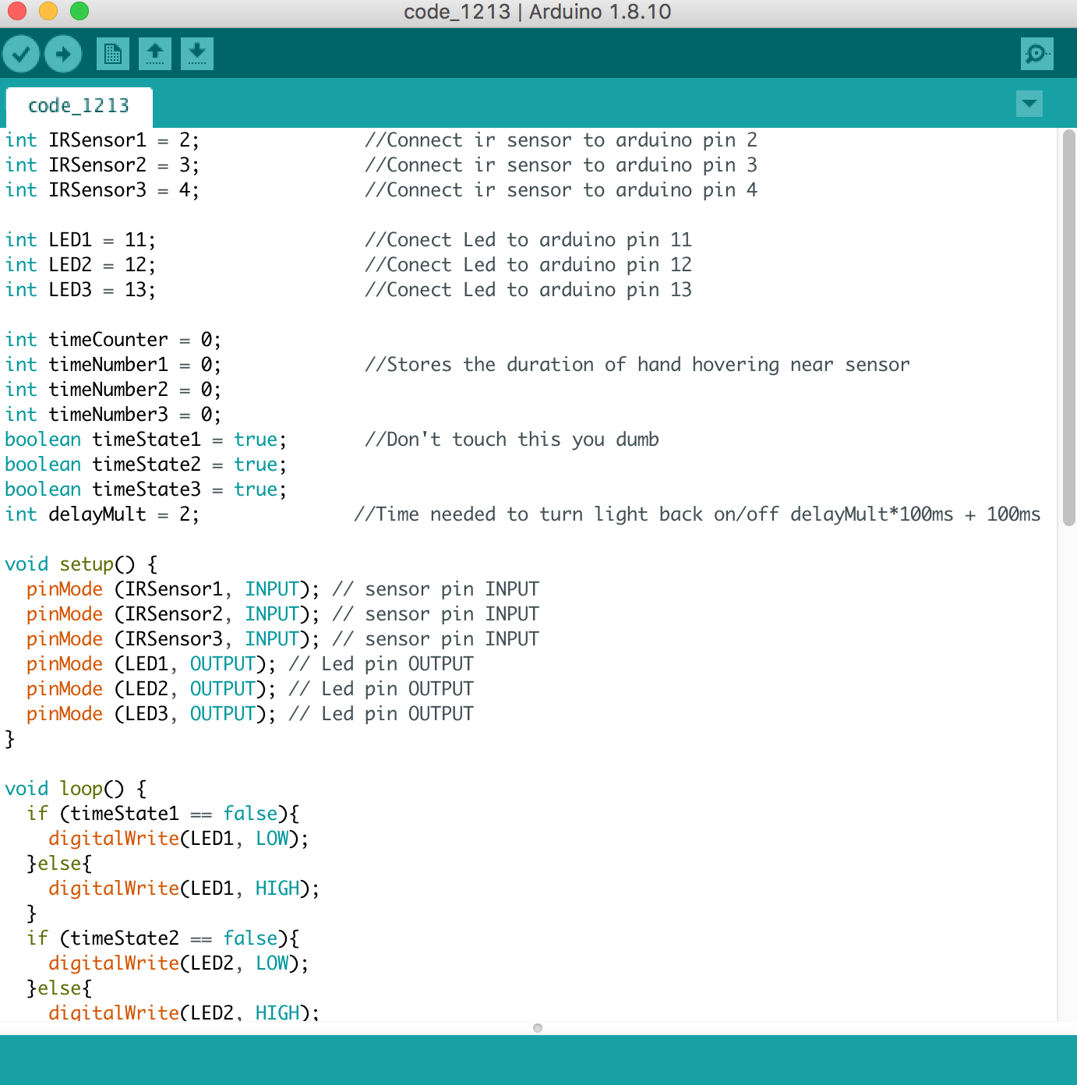
Task: Minimize the window with yellow button
Action: click(x=48, y=11)
